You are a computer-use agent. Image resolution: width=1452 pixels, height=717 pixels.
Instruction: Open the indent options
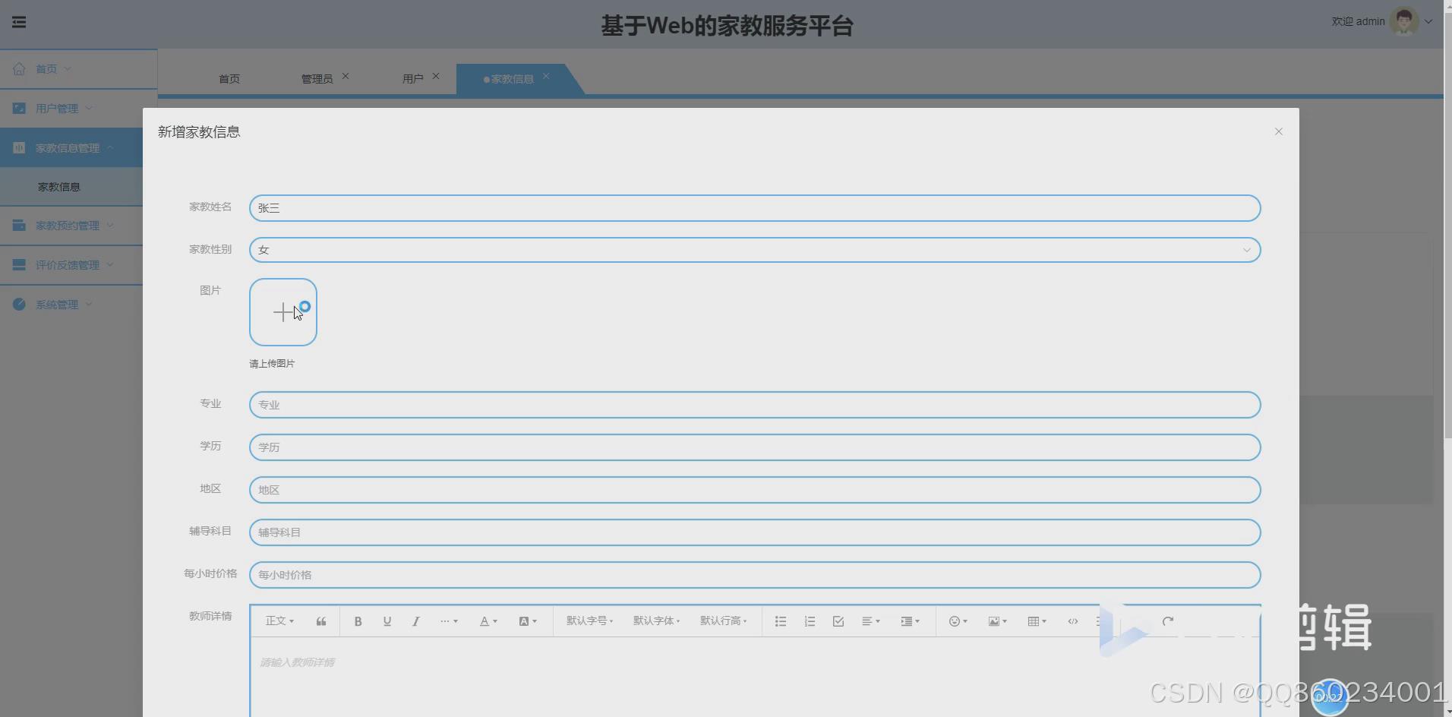tap(910, 621)
